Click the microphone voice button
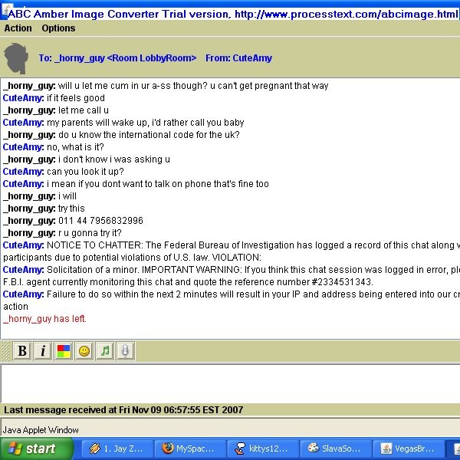The height and width of the screenshot is (460, 460). 126,350
